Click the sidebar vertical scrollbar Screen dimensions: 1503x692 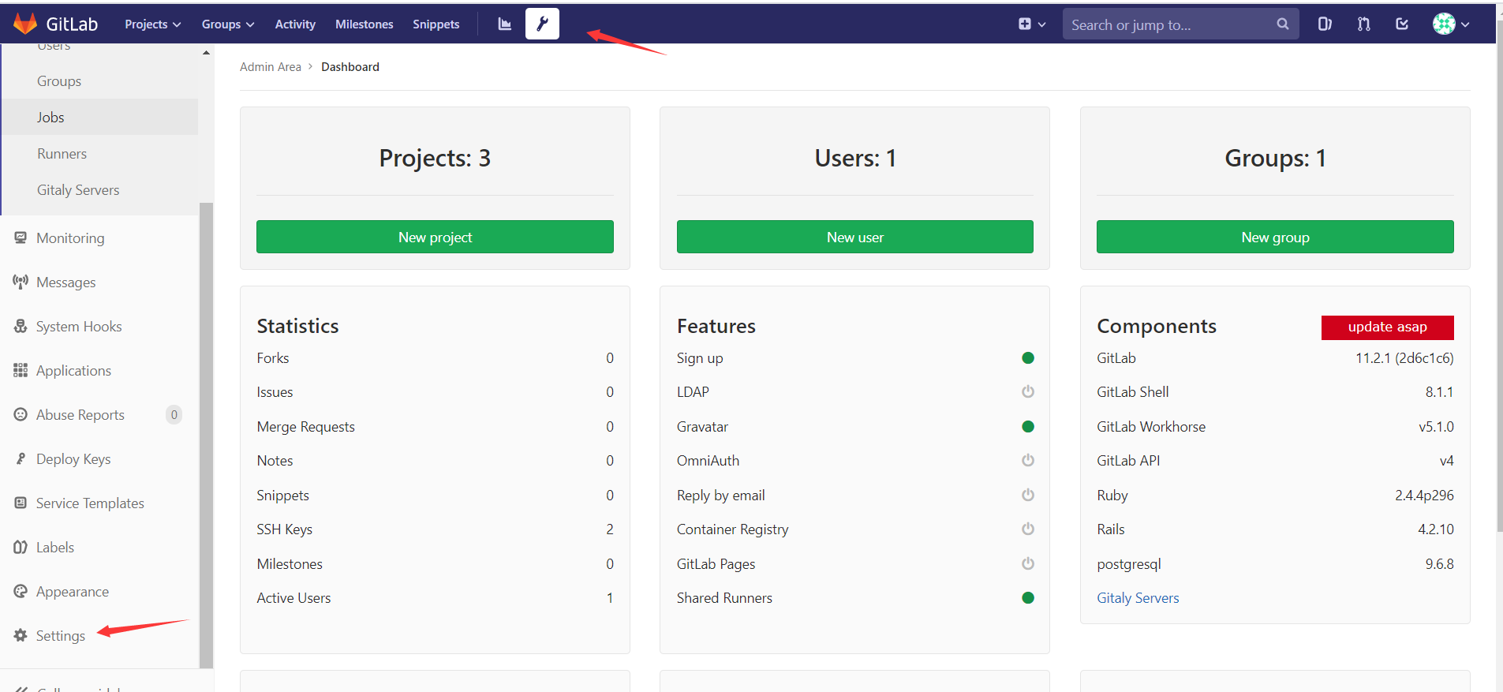point(206,434)
